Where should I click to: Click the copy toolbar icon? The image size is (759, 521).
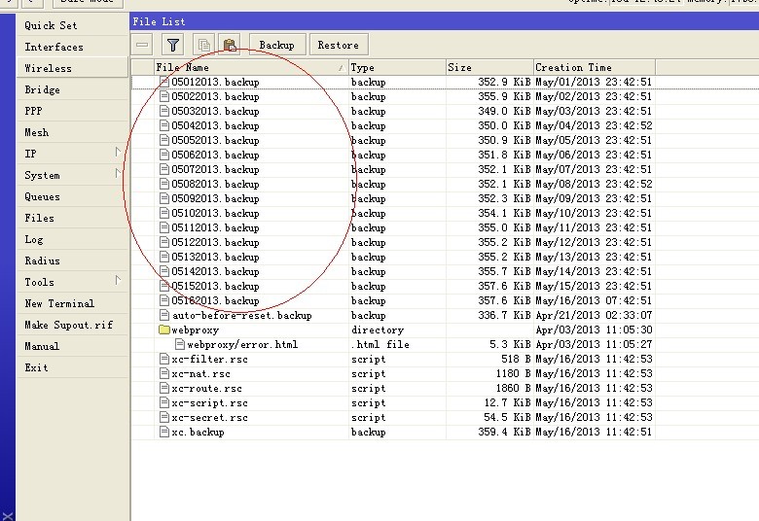pyautogui.click(x=203, y=45)
